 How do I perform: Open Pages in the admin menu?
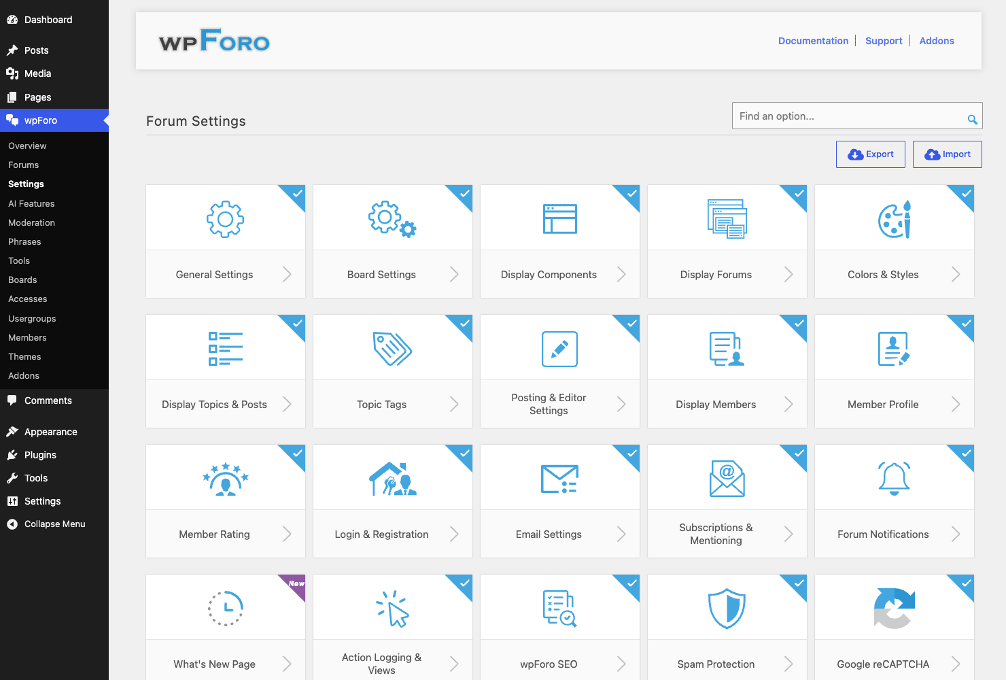click(x=54, y=97)
